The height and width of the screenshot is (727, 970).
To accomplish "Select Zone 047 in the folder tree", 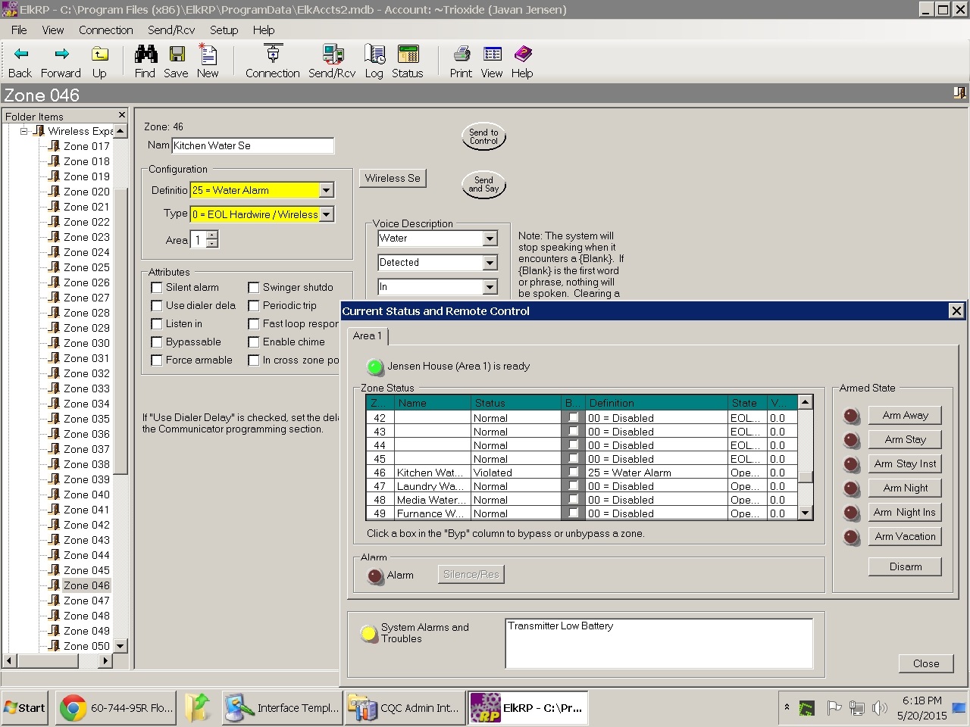I will tap(86, 601).
